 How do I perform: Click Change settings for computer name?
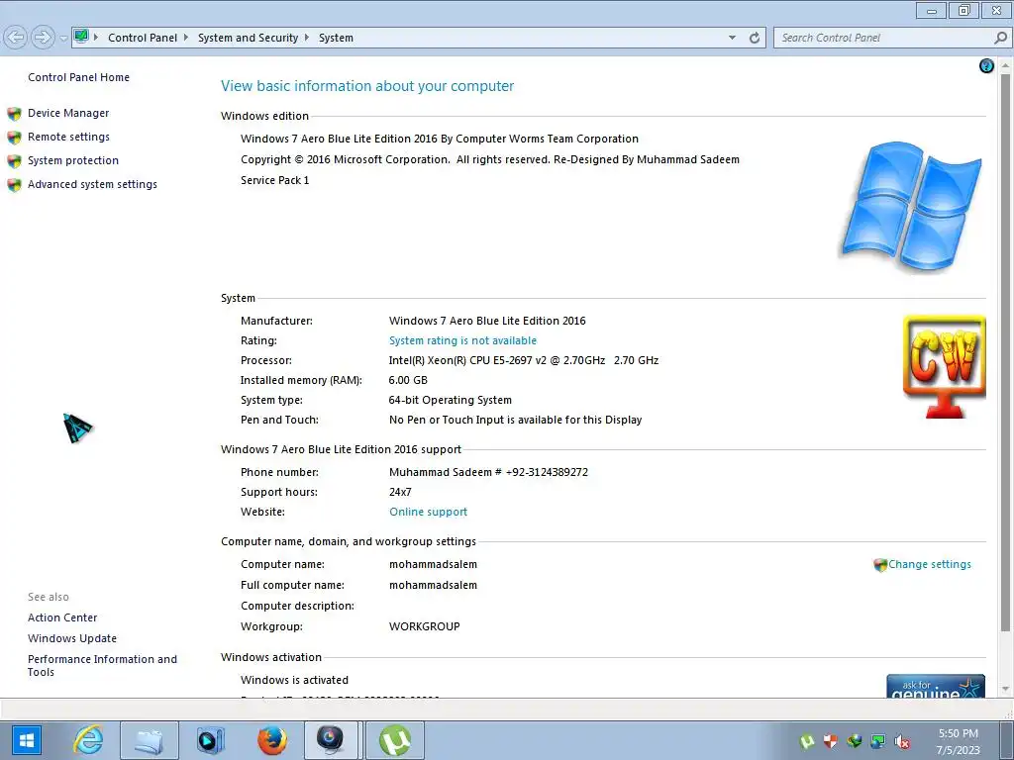(x=929, y=564)
